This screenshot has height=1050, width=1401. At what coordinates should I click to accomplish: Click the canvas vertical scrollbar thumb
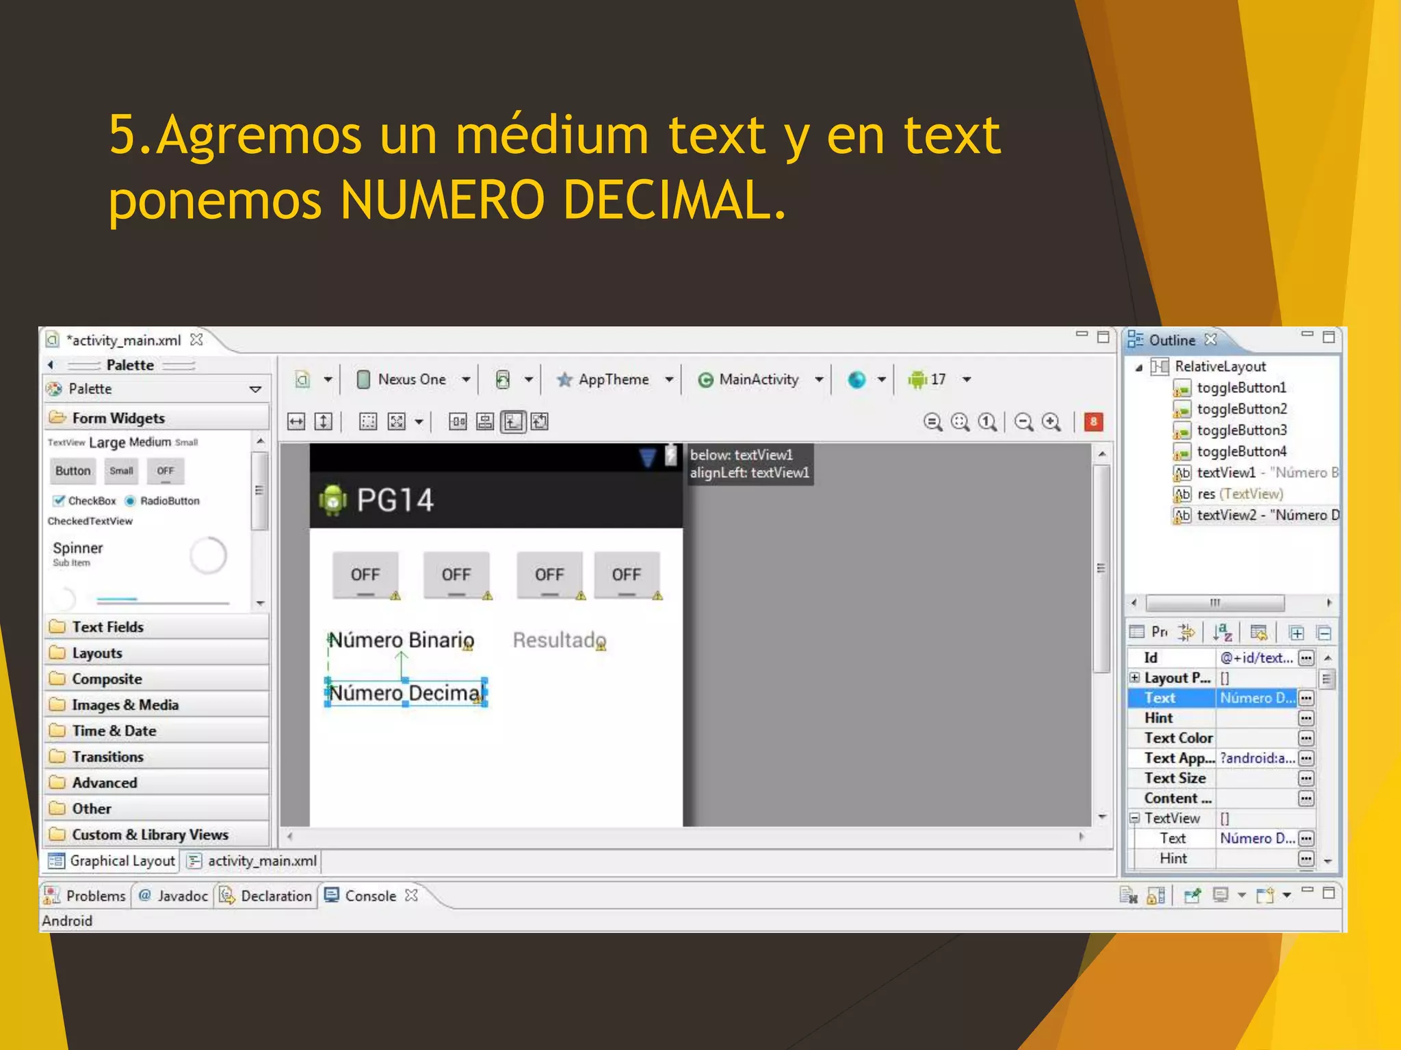(1101, 569)
